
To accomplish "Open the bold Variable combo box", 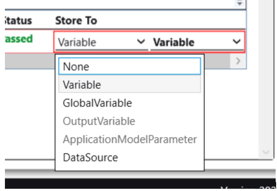I will [x=192, y=42].
